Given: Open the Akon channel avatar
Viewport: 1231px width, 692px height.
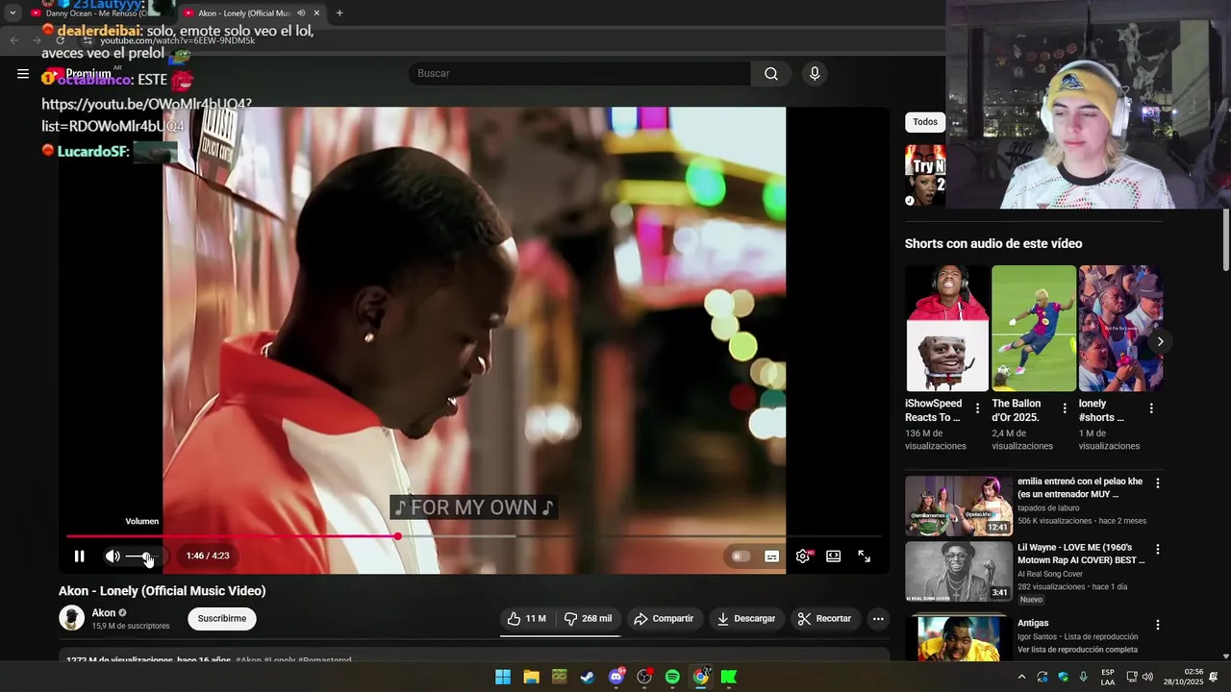Looking at the screenshot, I should (x=71, y=618).
